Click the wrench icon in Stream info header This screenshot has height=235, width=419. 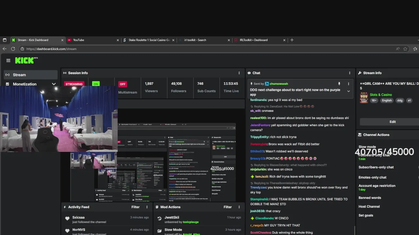point(360,73)
